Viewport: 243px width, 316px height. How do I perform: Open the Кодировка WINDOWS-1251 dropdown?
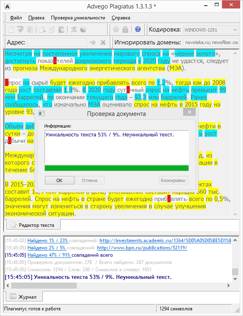coord(211,30)
